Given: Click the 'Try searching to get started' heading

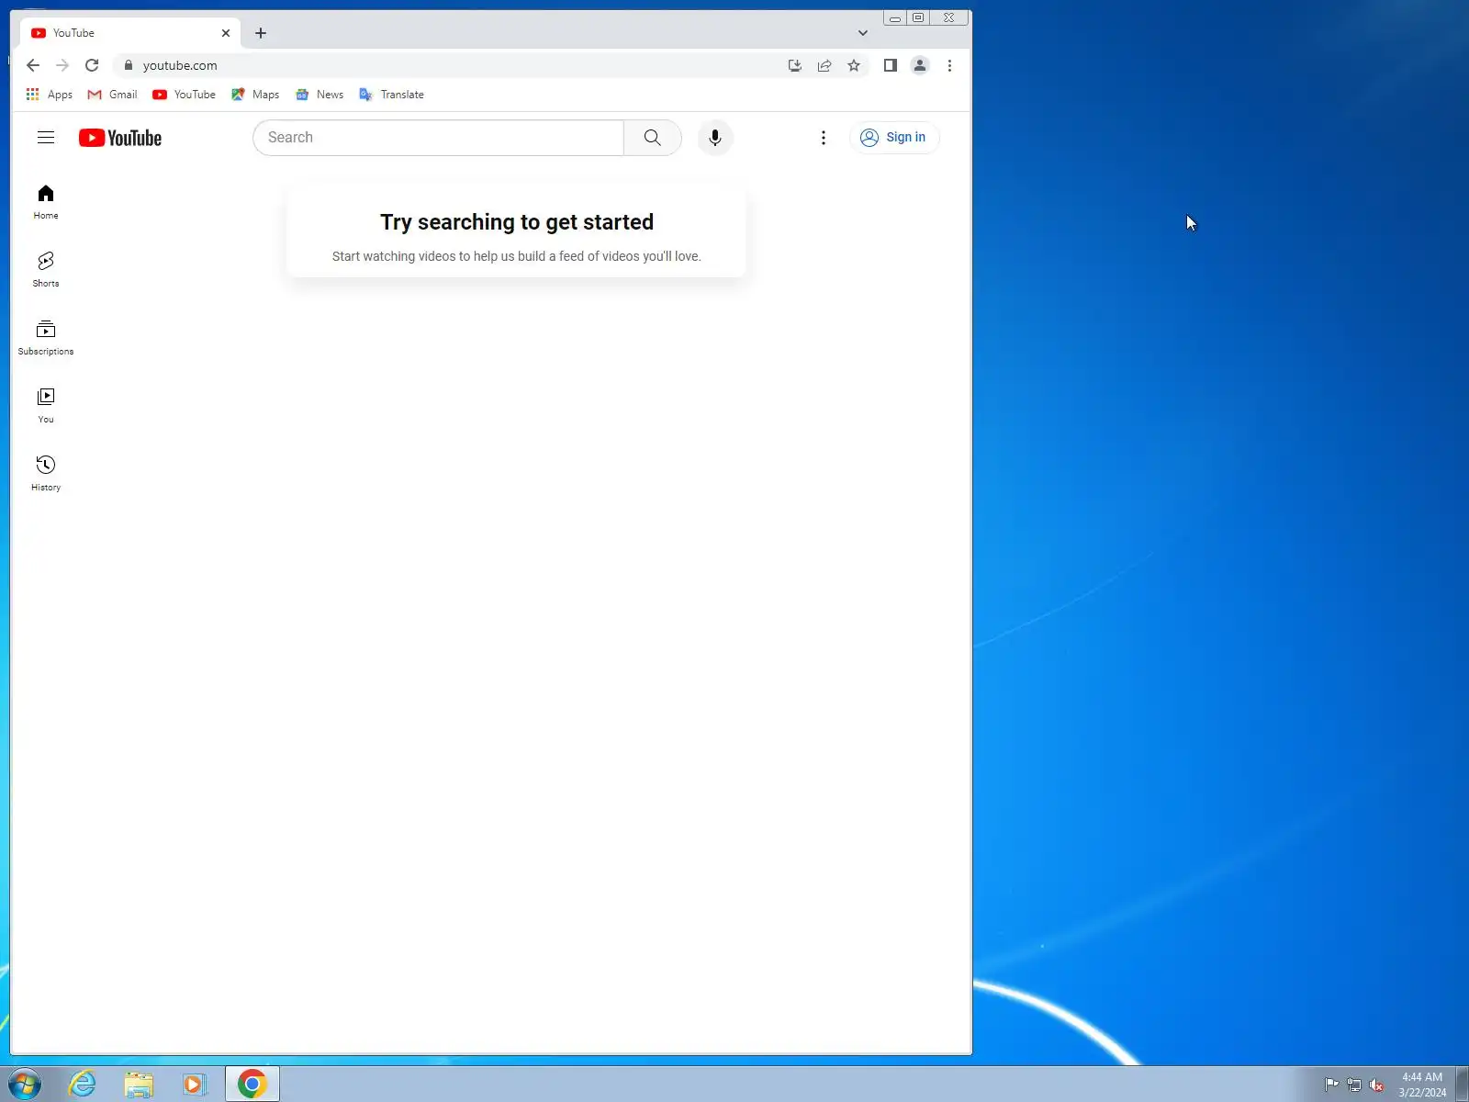Looking at the screenshot, I should [517, 222].
